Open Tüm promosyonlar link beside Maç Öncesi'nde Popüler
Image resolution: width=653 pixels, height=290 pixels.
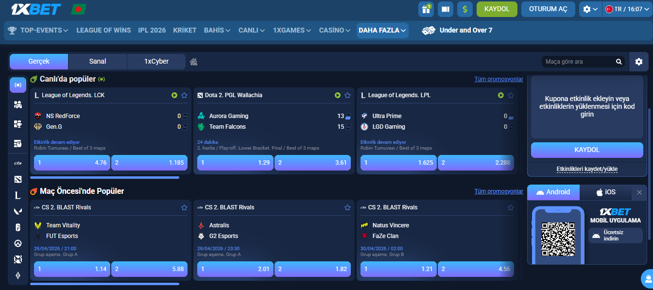(x=499, y=191)
